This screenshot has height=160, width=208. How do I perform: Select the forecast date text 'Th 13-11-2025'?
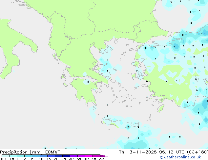[138, 152]
